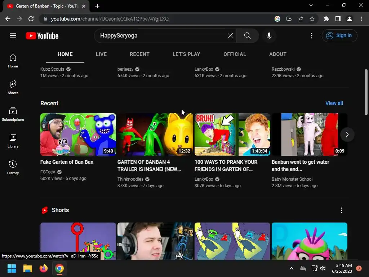Switch to the OFFICIAL tab
The width and height of the screenshot is (369, 277).
click(235, 54)
